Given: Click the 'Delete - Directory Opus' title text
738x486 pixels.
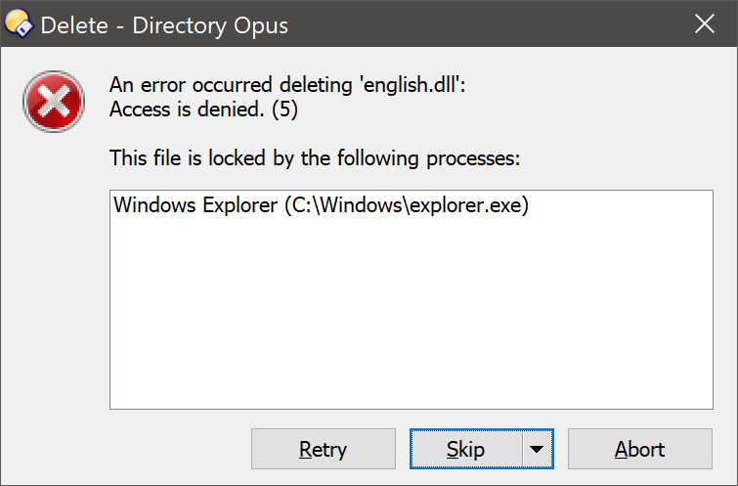Looking at the screenshot, I should click(x=164, y=25).
